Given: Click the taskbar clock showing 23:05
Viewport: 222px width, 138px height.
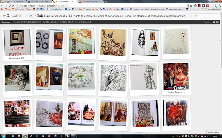Looking at the screenshot, I should point(215,136).
